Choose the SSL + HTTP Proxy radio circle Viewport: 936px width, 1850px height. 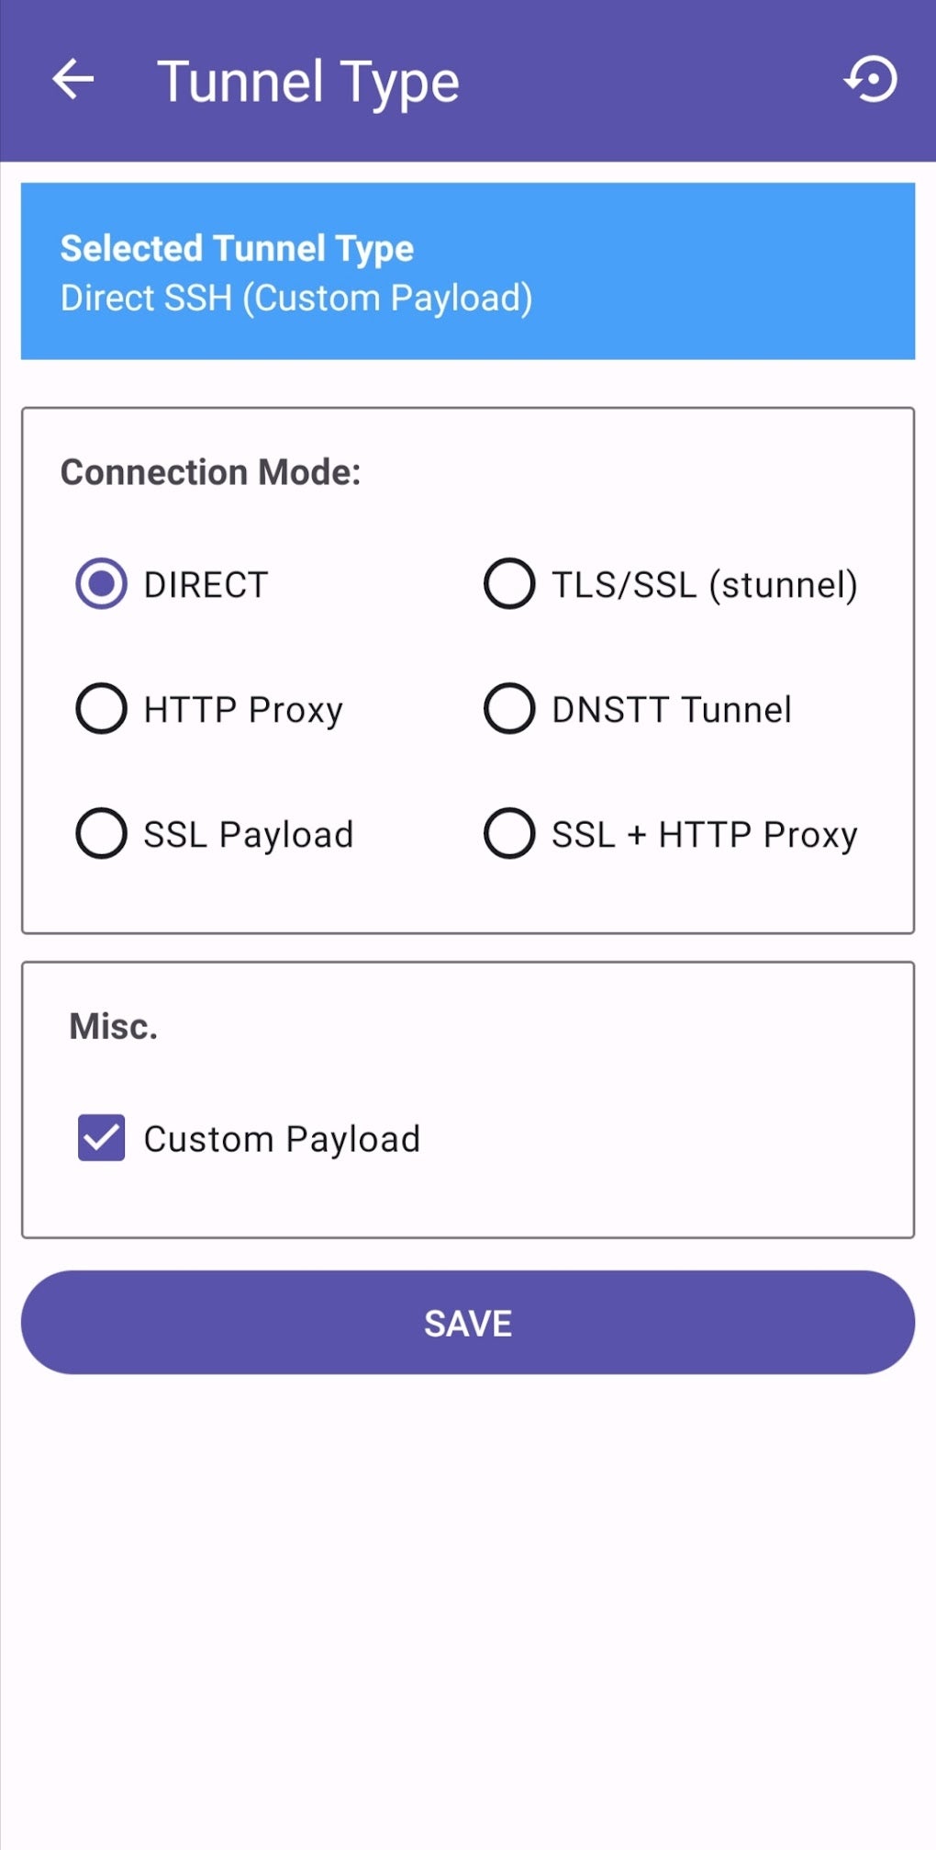pyautogui.click(x=509, y=834)
